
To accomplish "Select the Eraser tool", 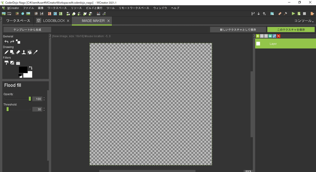I will (18, 52).
